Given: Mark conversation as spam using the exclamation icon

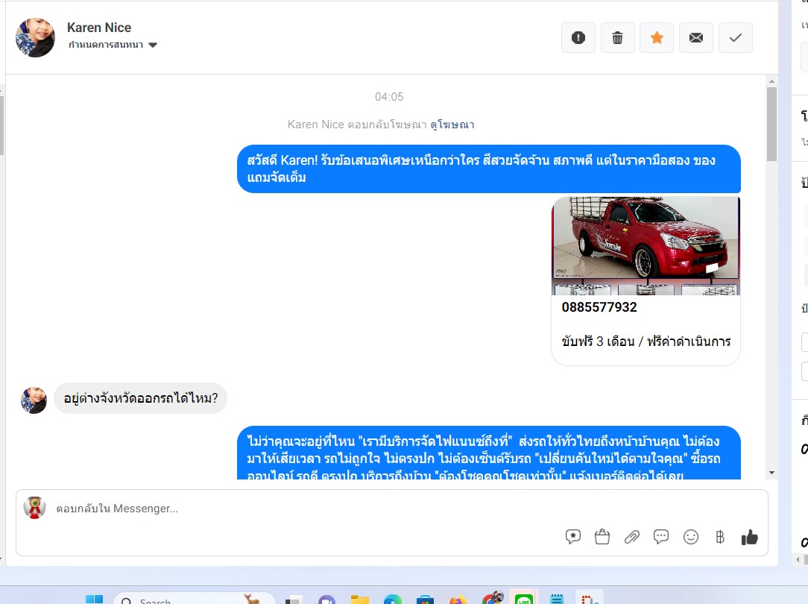Looking at the screenshot, I should [x=578, y=37].
